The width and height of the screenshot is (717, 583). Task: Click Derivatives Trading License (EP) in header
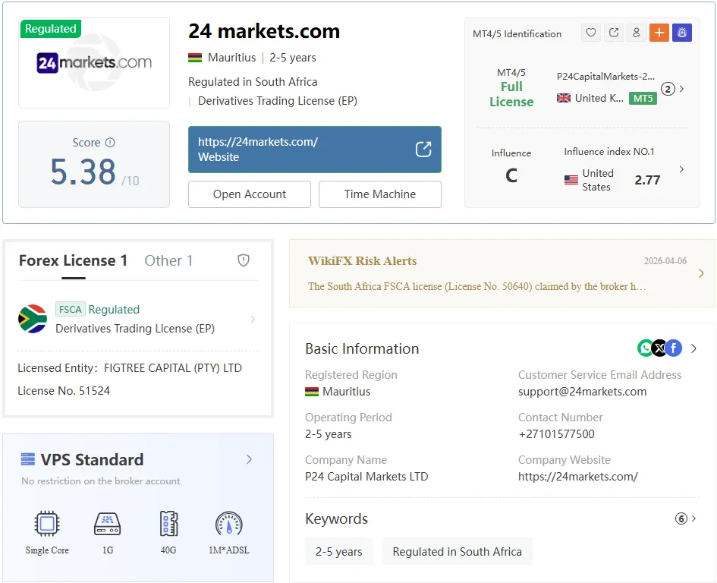[x=277, y=101]
